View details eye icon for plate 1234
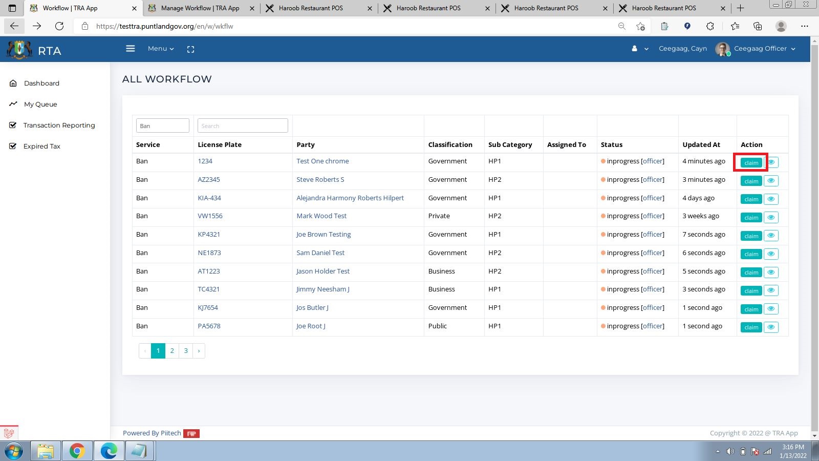Image resolution: width=819 pixels, height=461 pixels. pos(771,162)
